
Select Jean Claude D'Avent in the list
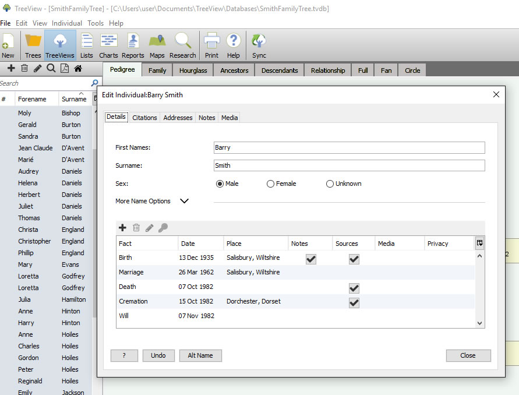point(46,148)
